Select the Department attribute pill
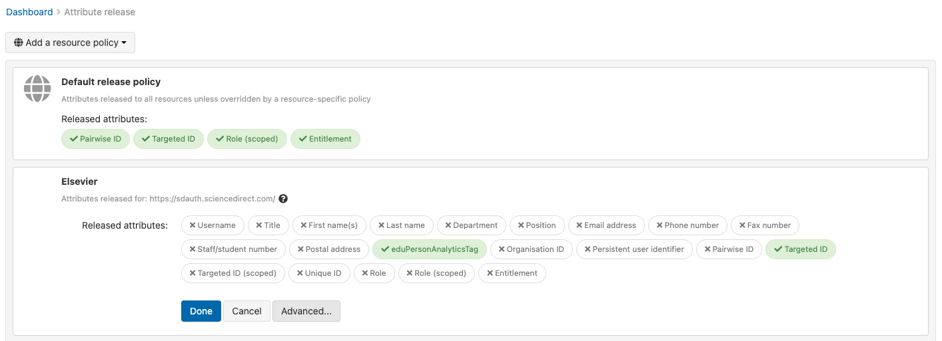The height and width of the screenshot is (341, 942). 472,225
